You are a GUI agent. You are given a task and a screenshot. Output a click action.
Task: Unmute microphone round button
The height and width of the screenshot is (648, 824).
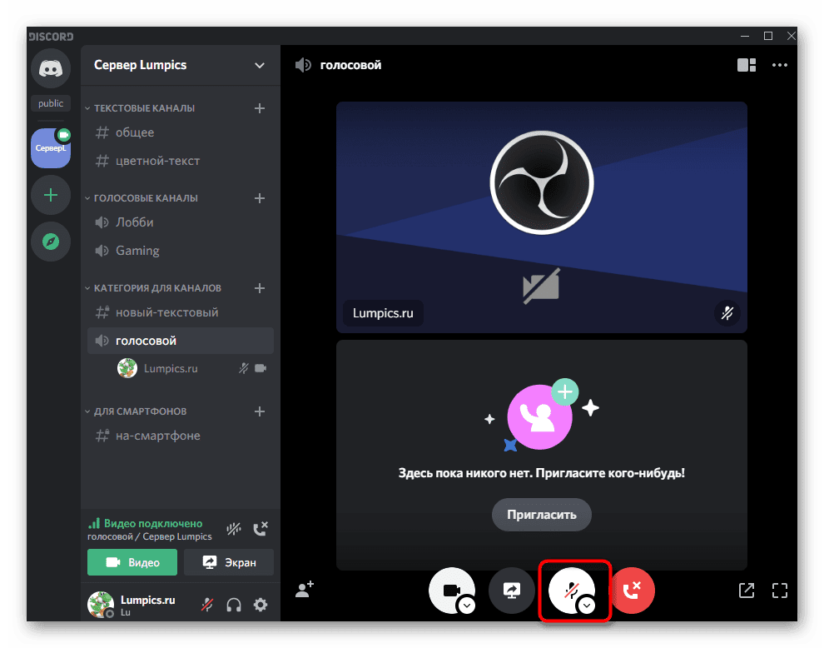pyautogui.click(x=572, y=591)
